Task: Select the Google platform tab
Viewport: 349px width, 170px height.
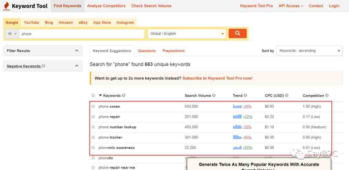Action: [x=12, y=23]
